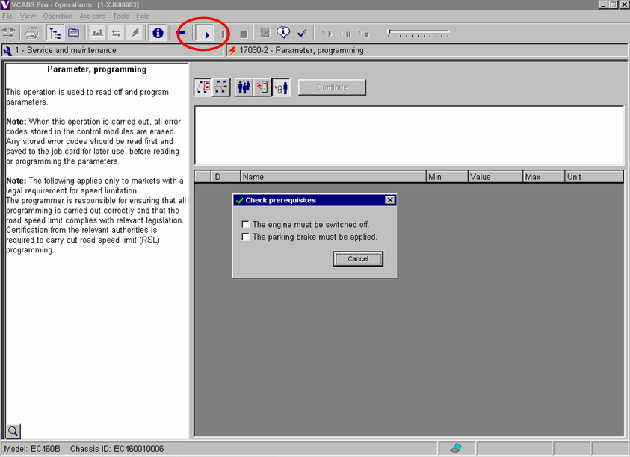Screen dimensions: 630x457
Task: Click the three people group icon
Action: click(x=244, y=87)
